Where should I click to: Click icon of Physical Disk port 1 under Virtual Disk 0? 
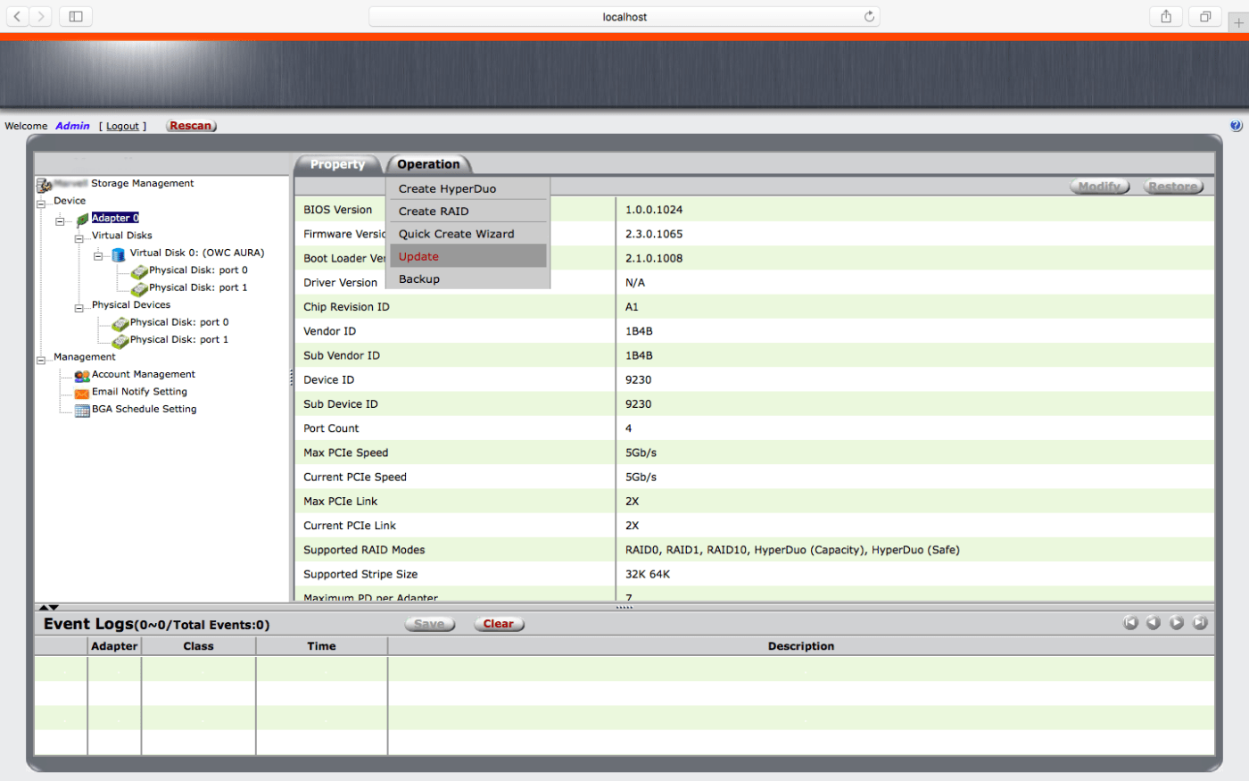[139, 289]
